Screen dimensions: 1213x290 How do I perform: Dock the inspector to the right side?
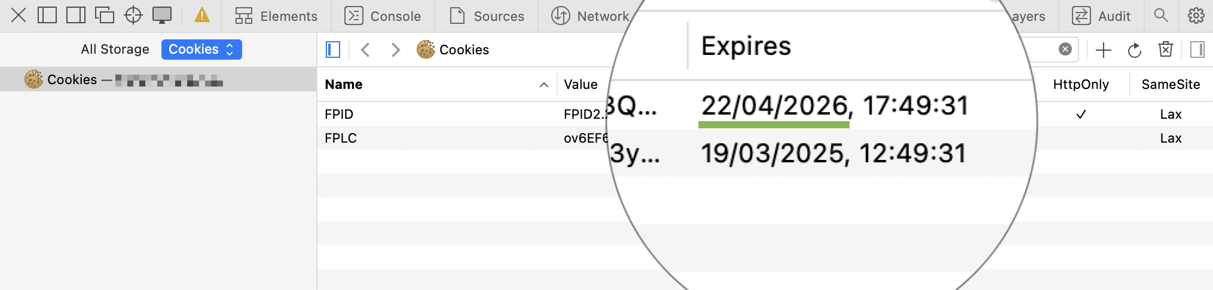click(76, 16)
